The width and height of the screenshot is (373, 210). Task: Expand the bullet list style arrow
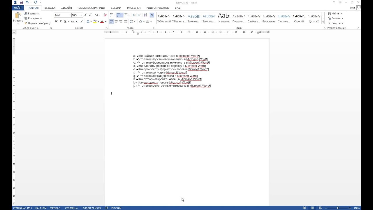pyautogui.click(x=115, y=15)
